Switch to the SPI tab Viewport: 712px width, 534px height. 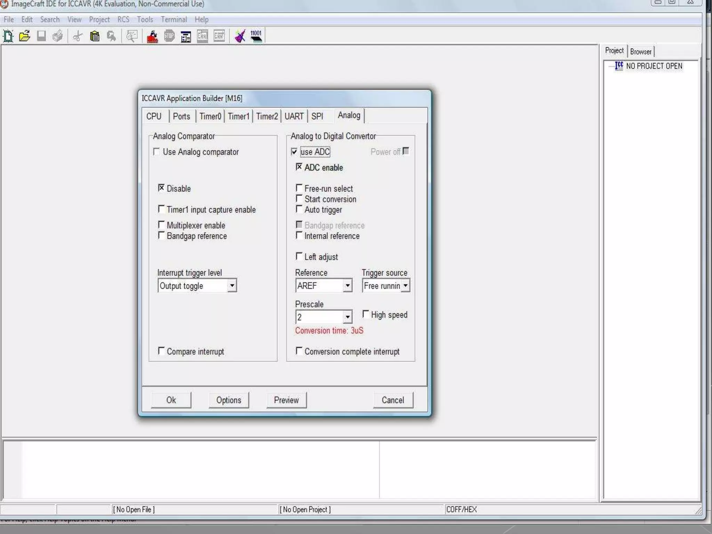[x=317, y=116]
